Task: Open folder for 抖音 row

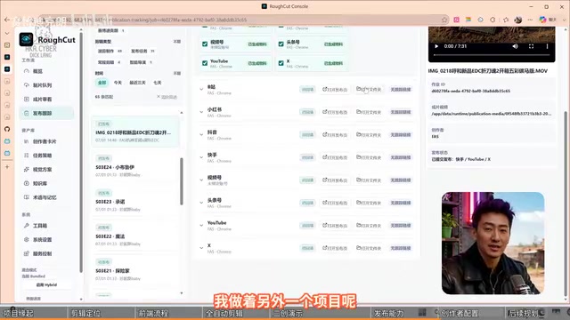Action: click(x=369, y=134)
